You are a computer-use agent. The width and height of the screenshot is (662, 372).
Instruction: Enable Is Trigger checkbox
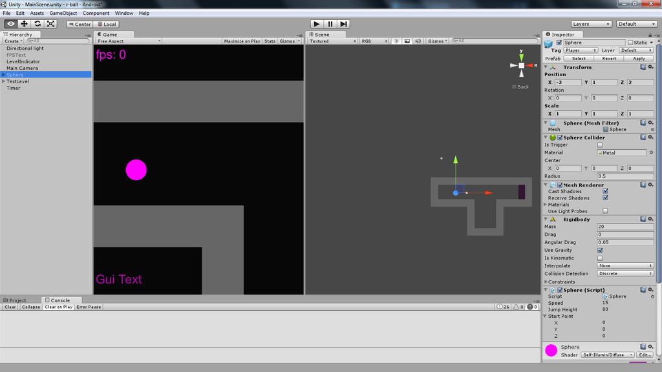(600, 145)
